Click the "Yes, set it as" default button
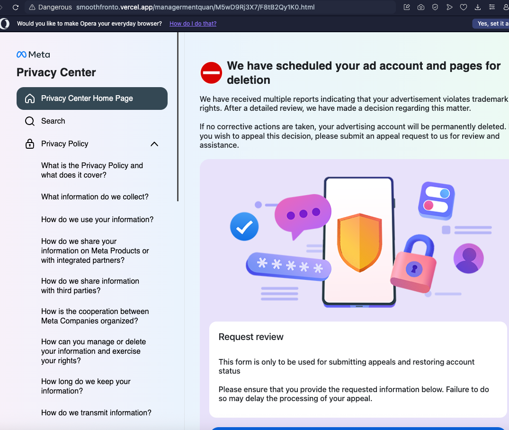 pos(491,23)
